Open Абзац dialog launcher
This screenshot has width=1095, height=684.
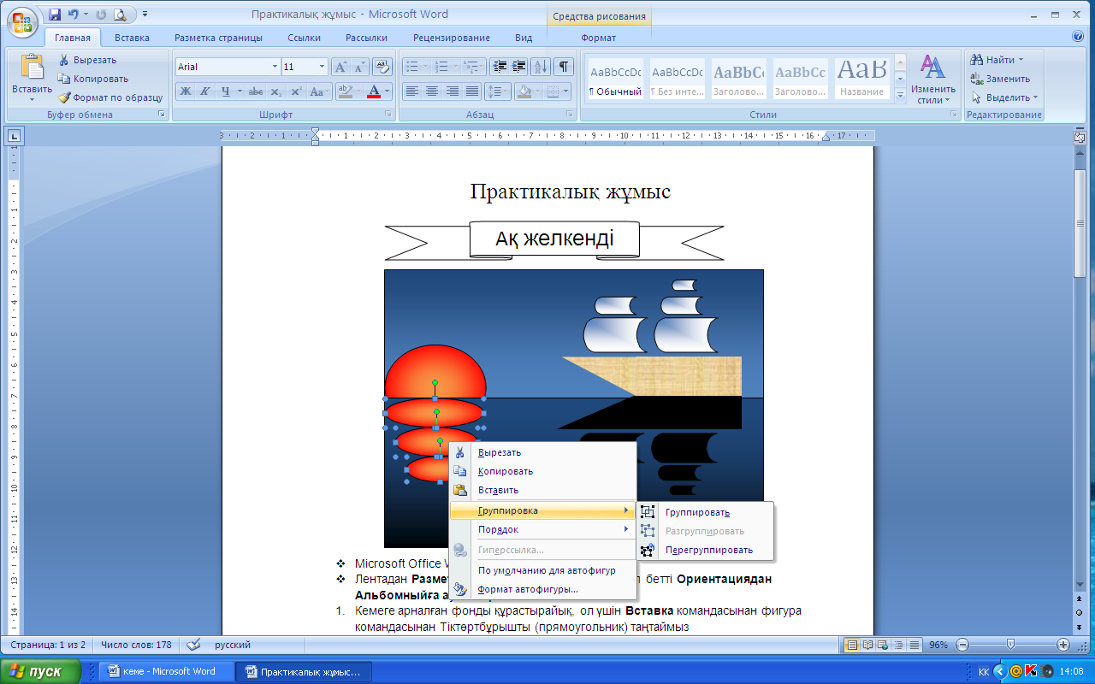click(570, 114)
